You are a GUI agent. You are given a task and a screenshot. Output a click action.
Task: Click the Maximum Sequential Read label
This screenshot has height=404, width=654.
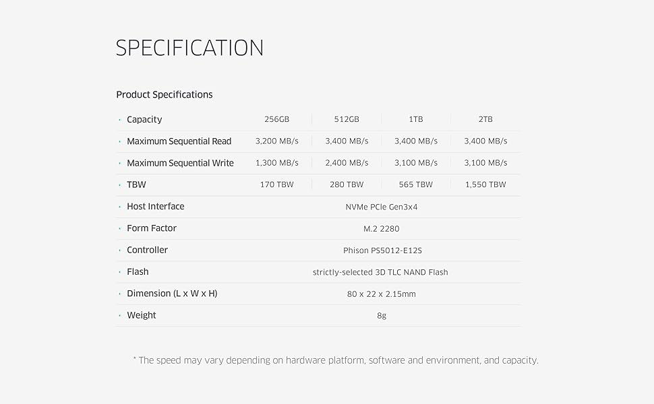click(x=179, y=141)
